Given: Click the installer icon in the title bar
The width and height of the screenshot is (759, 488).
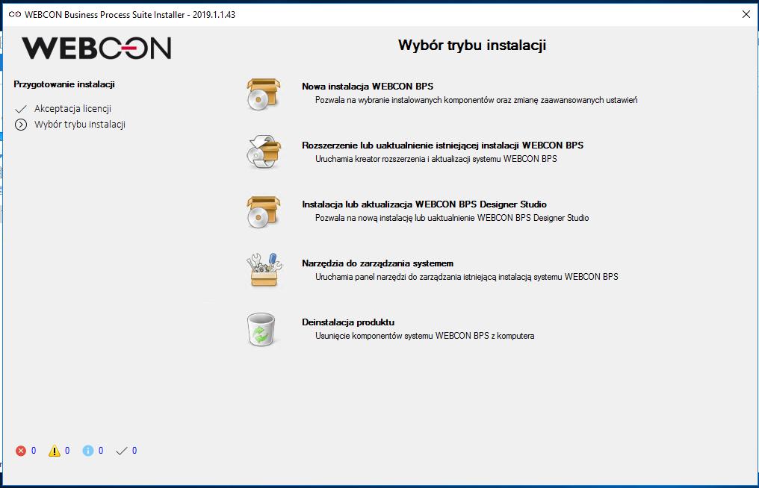Looking at the screenshot, I should (x=14, y=14).
